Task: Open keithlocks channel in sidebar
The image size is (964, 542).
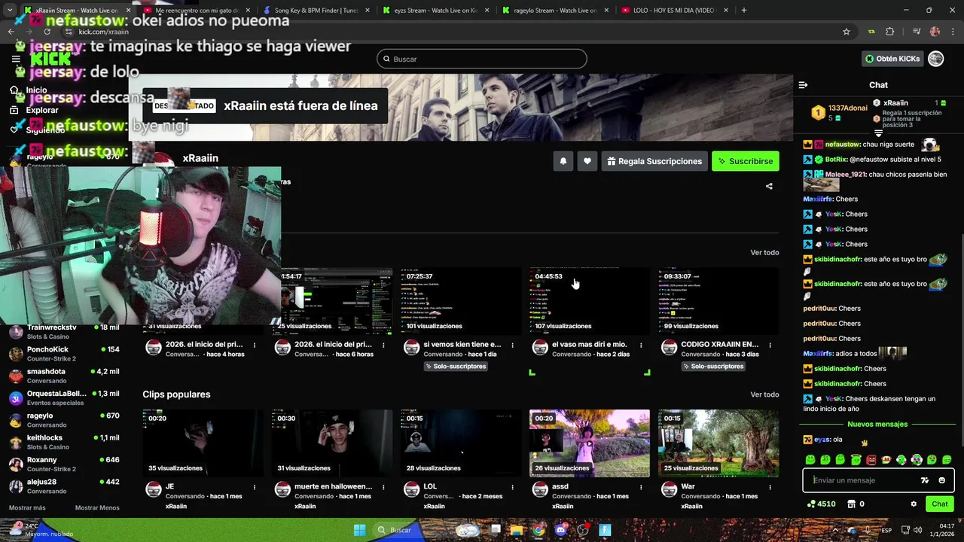Action: click(63, 442)
